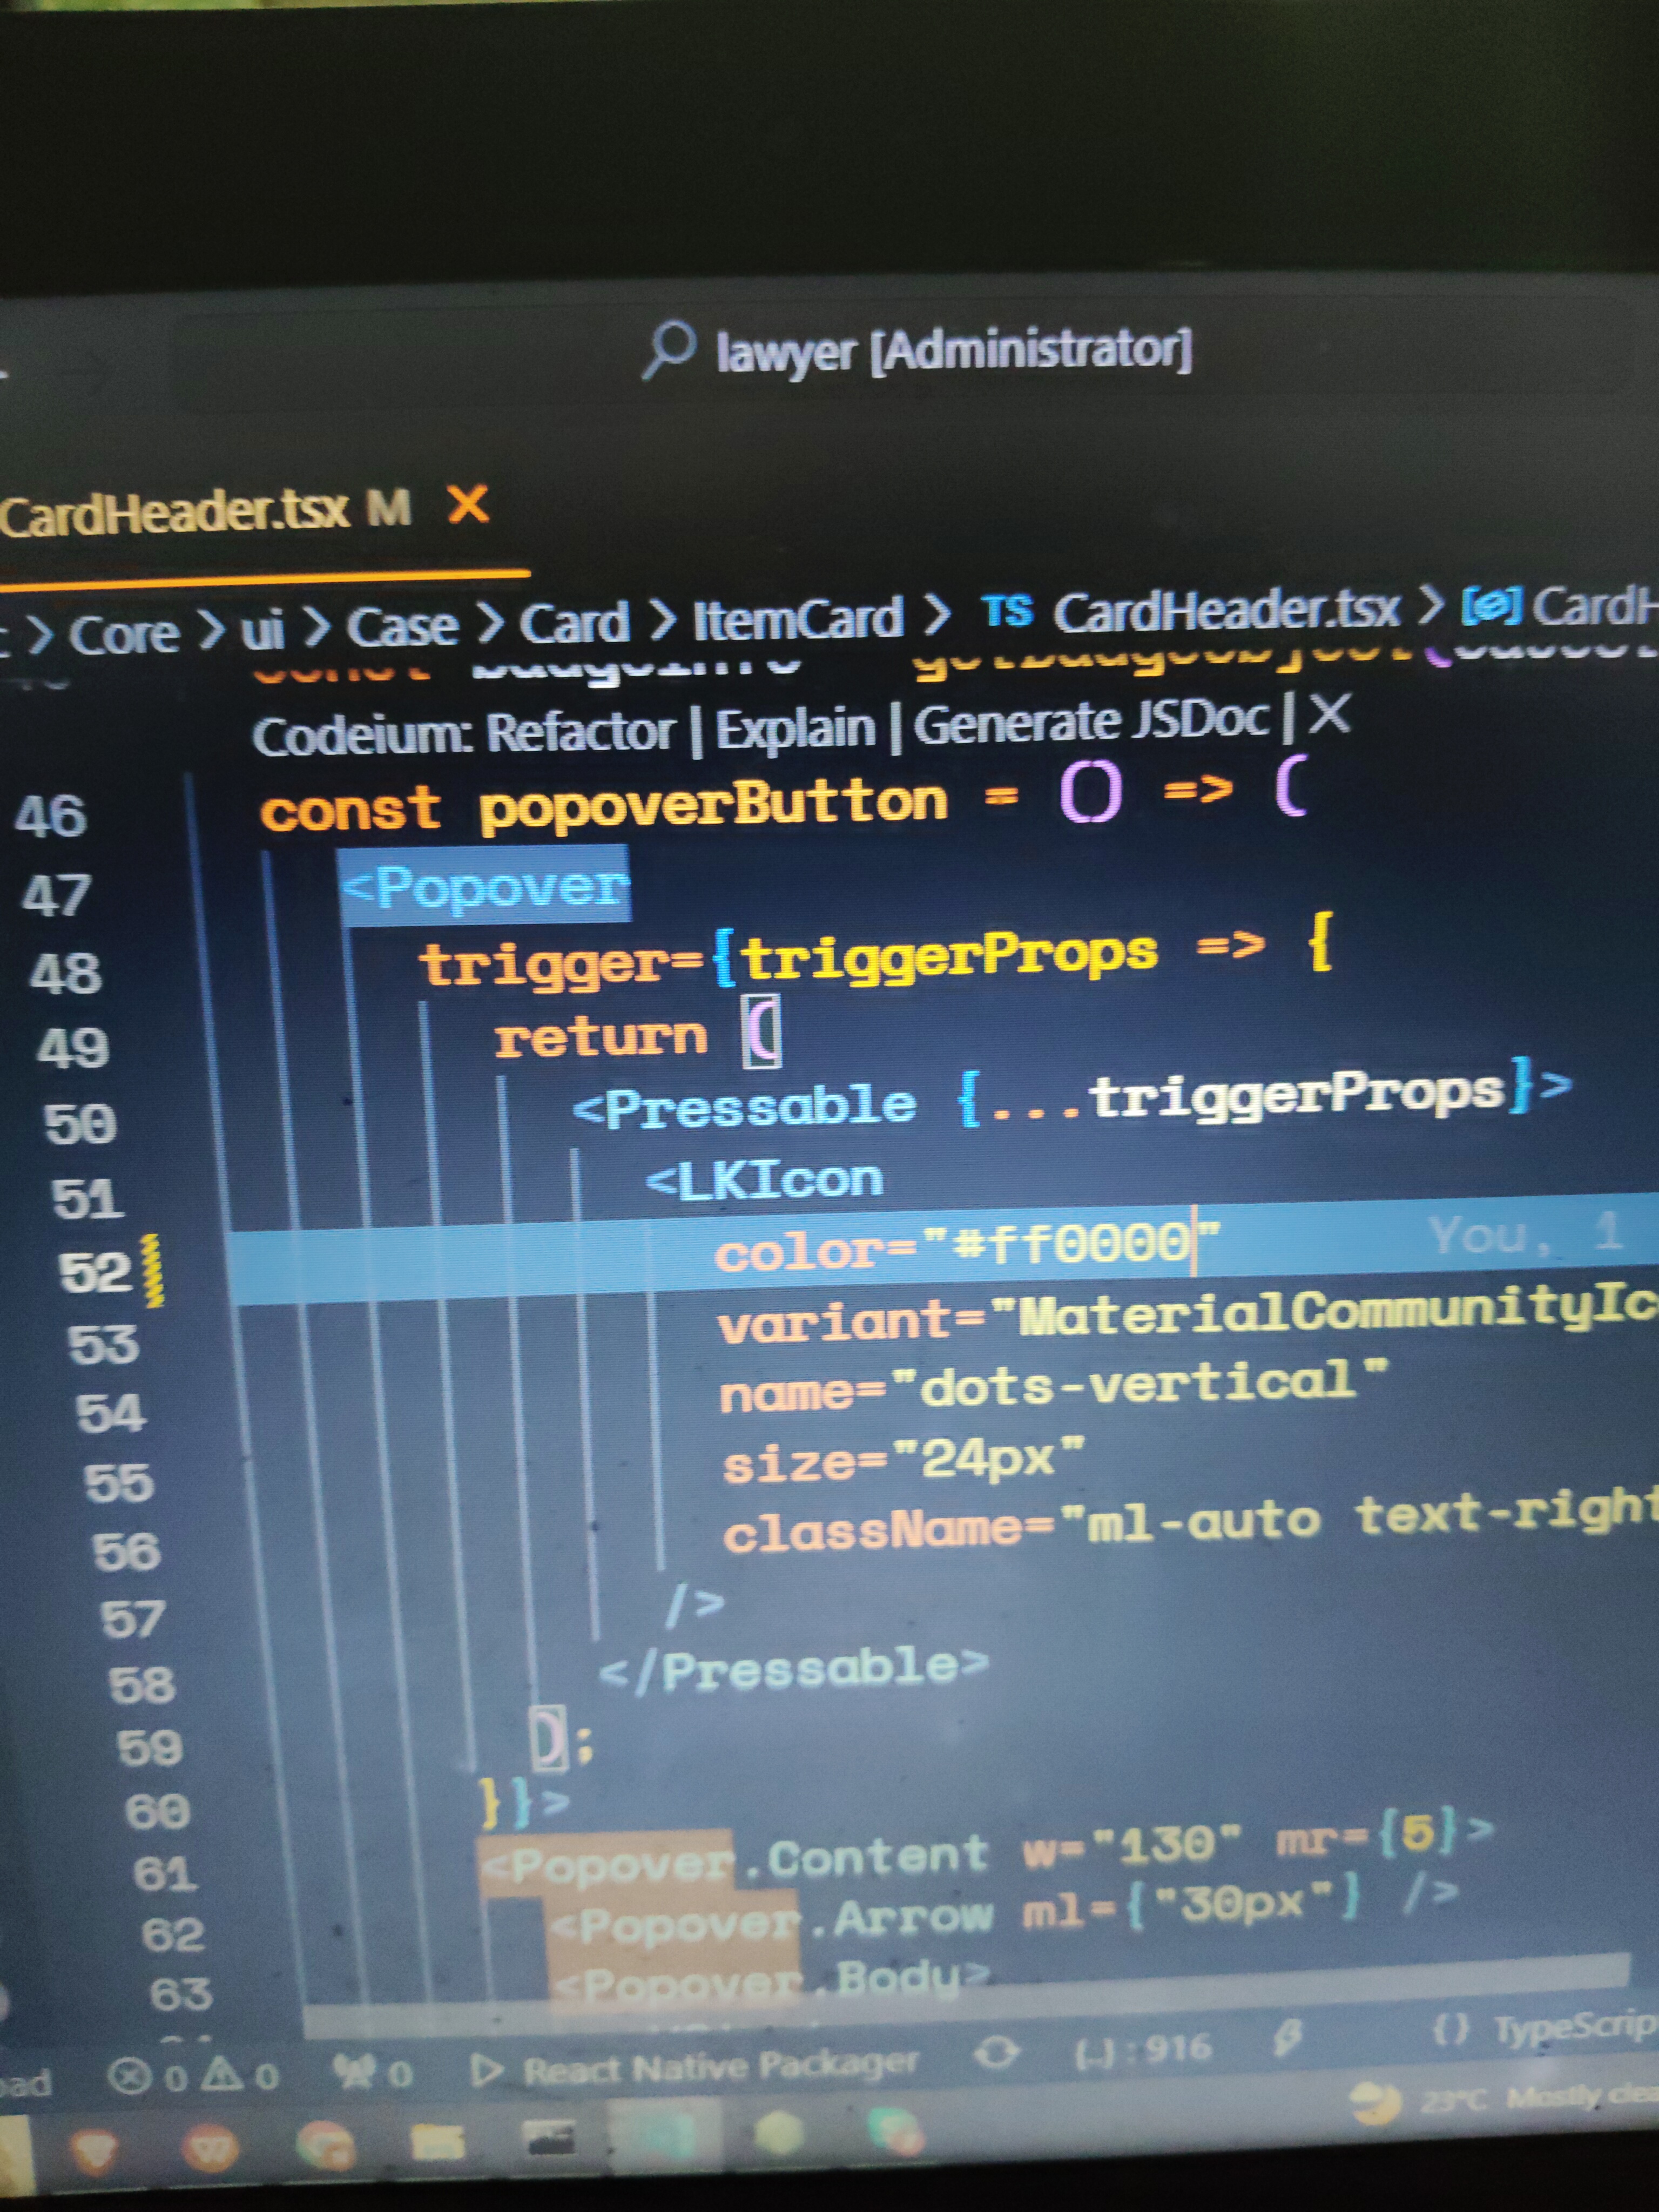Viewport: 1659px width, 2212px height.
Task: Click Codeium Explain code lens link
Action: point(795,727)
